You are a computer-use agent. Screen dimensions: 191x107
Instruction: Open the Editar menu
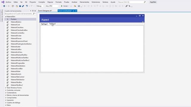(x=16, y=2)
